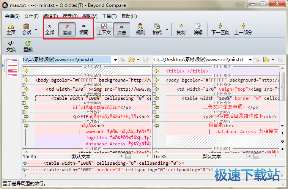This screenshot has width=288, height=189.
Task: Click left pane open-folder browse icon
Action: tap(131, 60)
